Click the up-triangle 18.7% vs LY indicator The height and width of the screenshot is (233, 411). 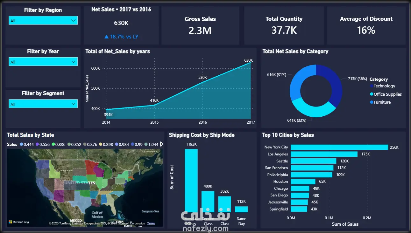(121, 37)
